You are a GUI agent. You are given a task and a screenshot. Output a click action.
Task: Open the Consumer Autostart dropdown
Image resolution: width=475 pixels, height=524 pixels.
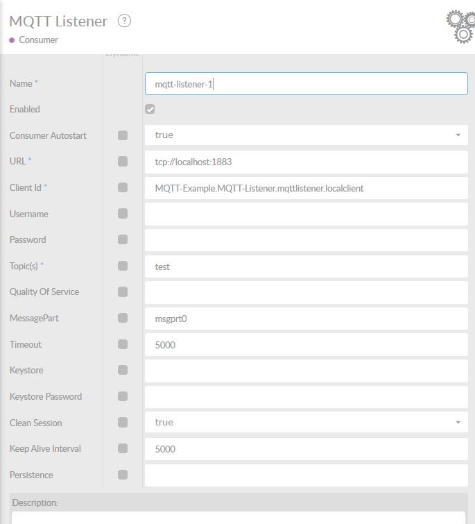pos(306,135)
